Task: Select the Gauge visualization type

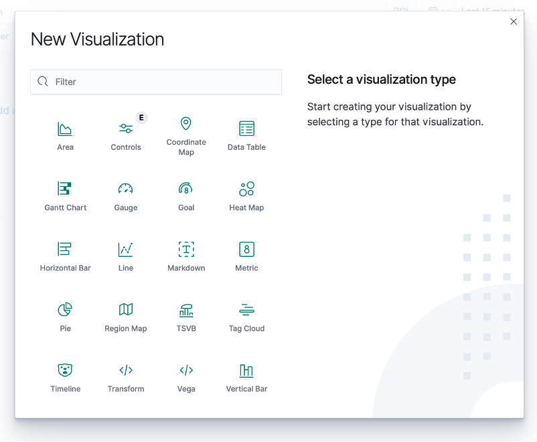Action: click(x=126, y=196)
